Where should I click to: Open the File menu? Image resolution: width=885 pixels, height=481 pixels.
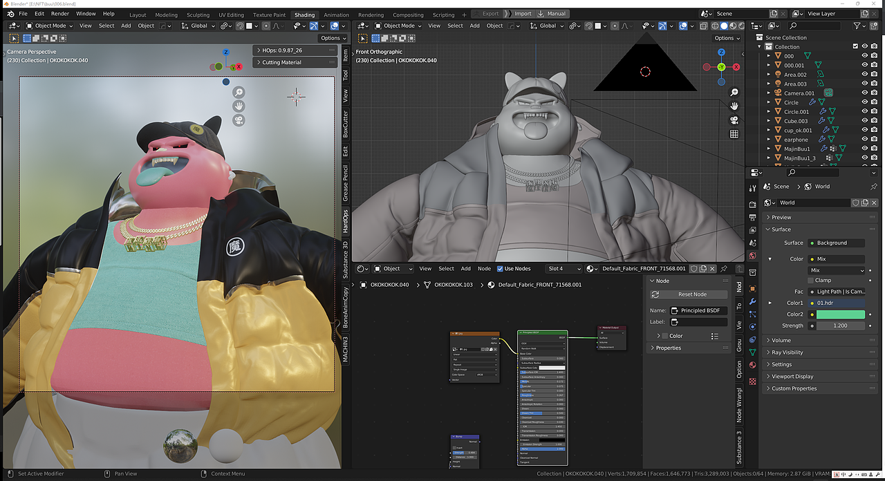click(x=23, y=14)
